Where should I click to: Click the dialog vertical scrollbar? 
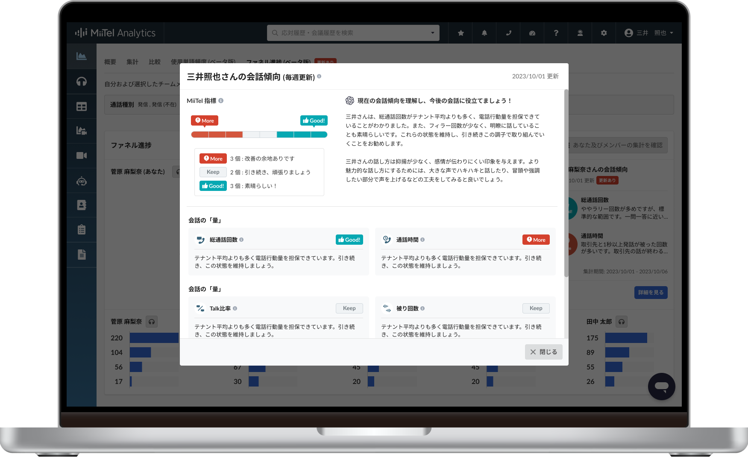[566, 184]
